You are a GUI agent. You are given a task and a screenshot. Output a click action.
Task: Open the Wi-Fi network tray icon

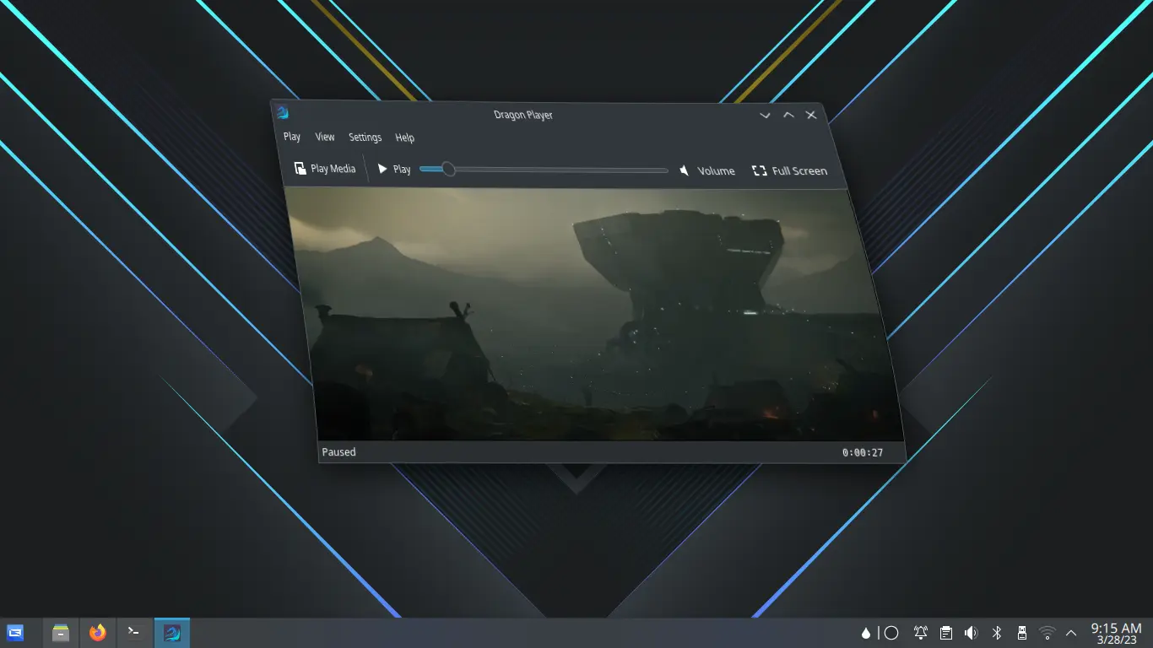click(1047, 633)
